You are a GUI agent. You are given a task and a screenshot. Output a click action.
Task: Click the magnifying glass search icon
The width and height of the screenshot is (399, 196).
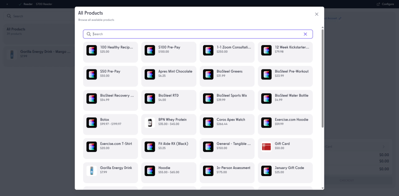click(x=89, y=34)
